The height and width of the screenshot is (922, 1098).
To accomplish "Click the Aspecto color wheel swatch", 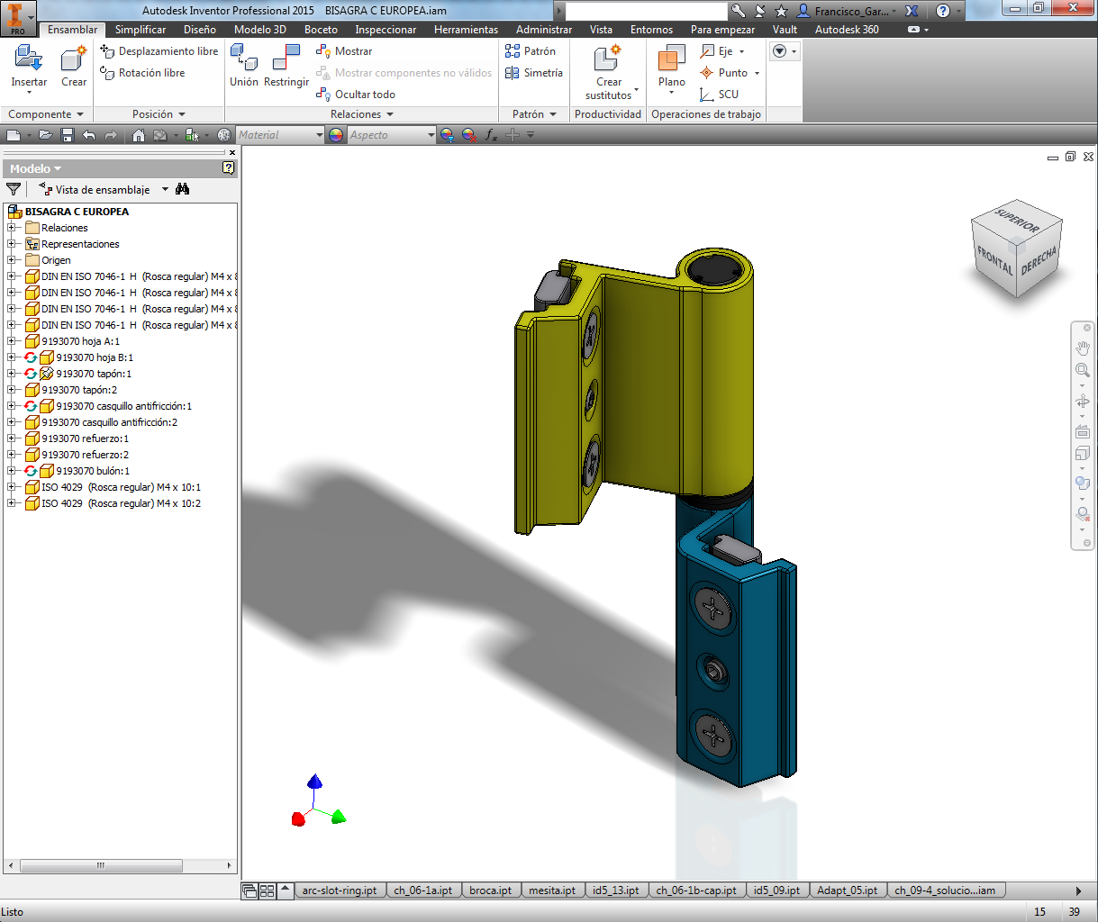I will (336, 134).
